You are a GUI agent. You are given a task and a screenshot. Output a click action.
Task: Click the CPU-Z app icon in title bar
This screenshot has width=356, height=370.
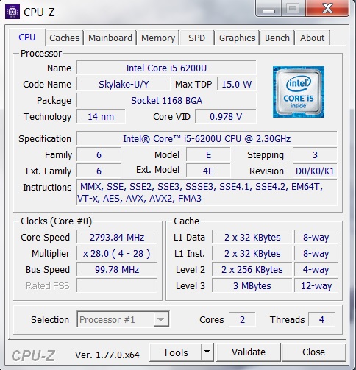click(x=13, y=12)
